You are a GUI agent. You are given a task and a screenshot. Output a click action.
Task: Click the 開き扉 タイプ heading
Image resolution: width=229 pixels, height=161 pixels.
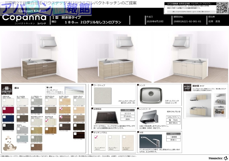tap(198, 86)
